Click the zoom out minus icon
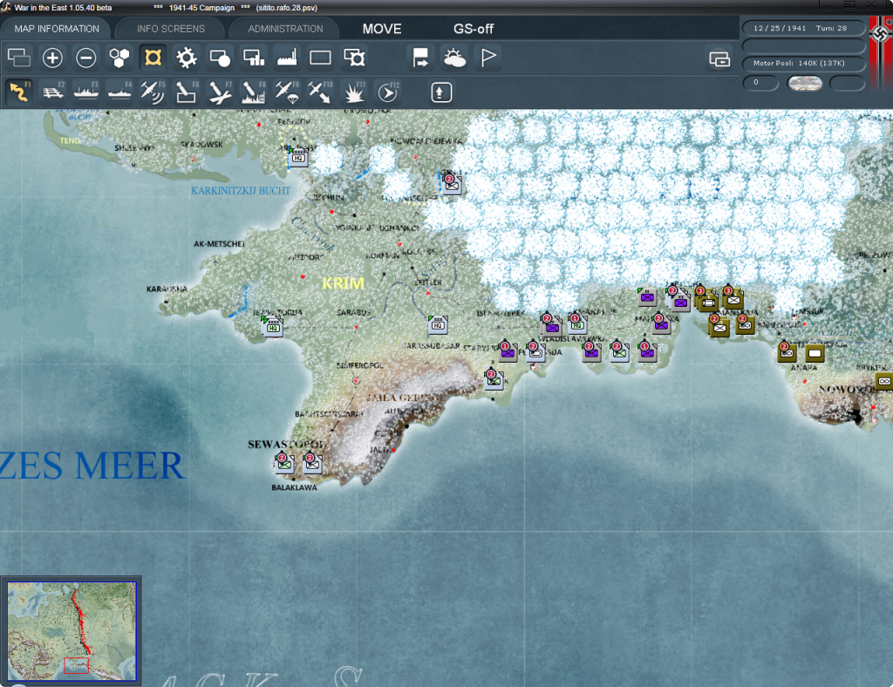The height and width of the screenshot is (687, 893). pos(86,58)
